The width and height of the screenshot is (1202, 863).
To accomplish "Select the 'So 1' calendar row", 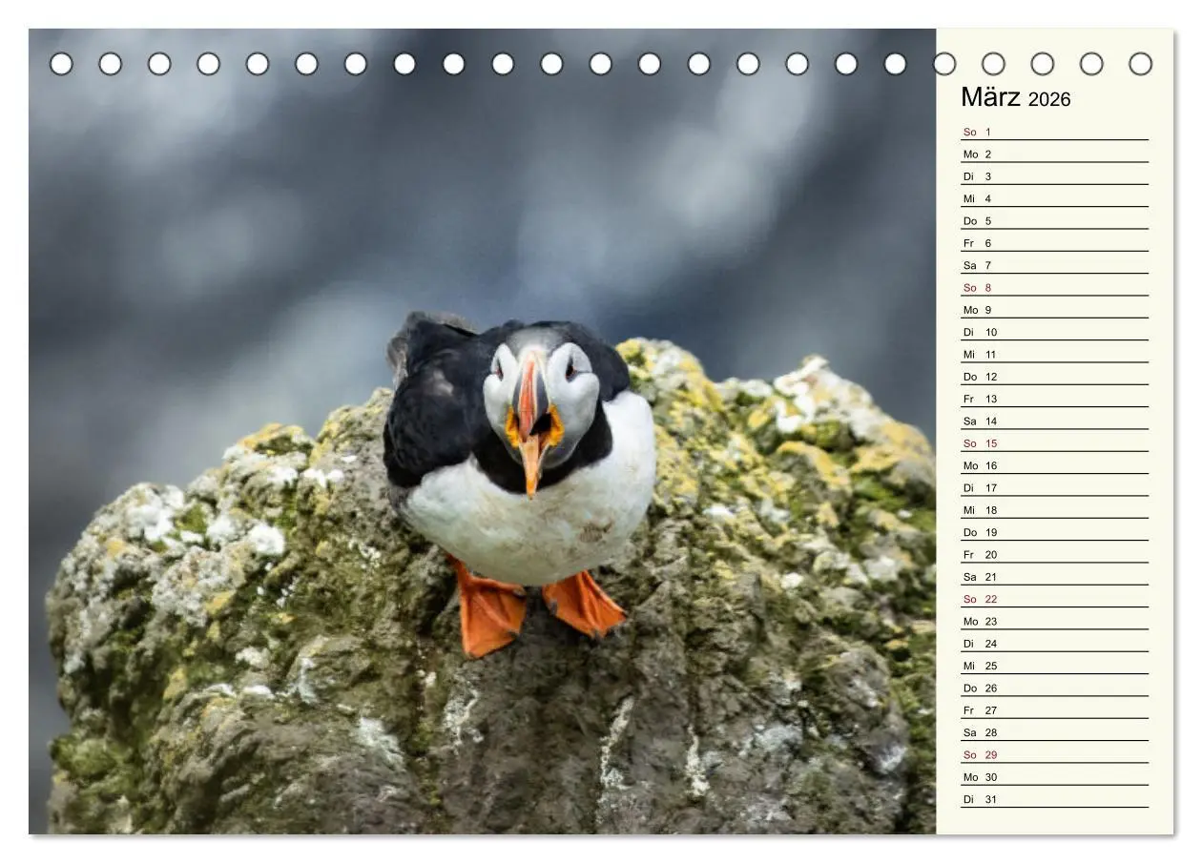I will [1054, 132].
